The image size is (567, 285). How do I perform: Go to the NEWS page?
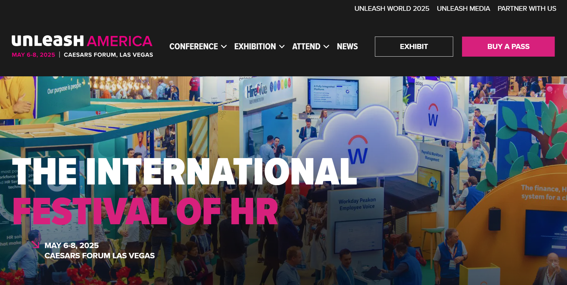347,46
